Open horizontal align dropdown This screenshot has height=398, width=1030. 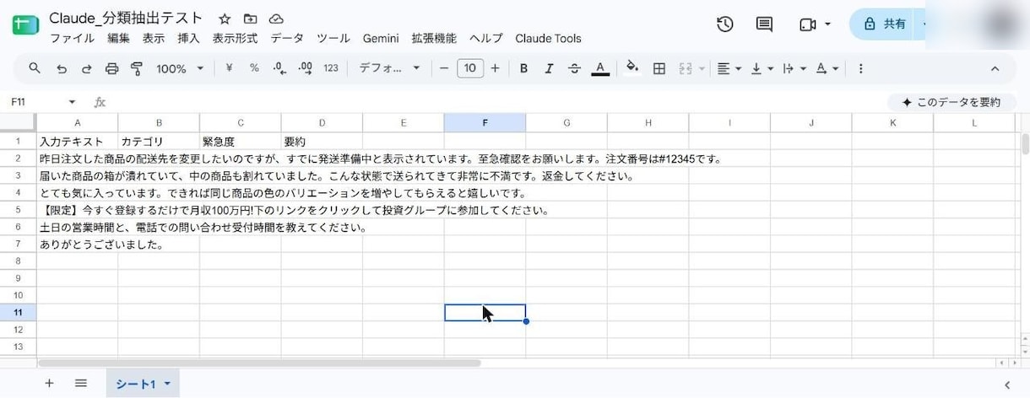(x=729, y=68)
